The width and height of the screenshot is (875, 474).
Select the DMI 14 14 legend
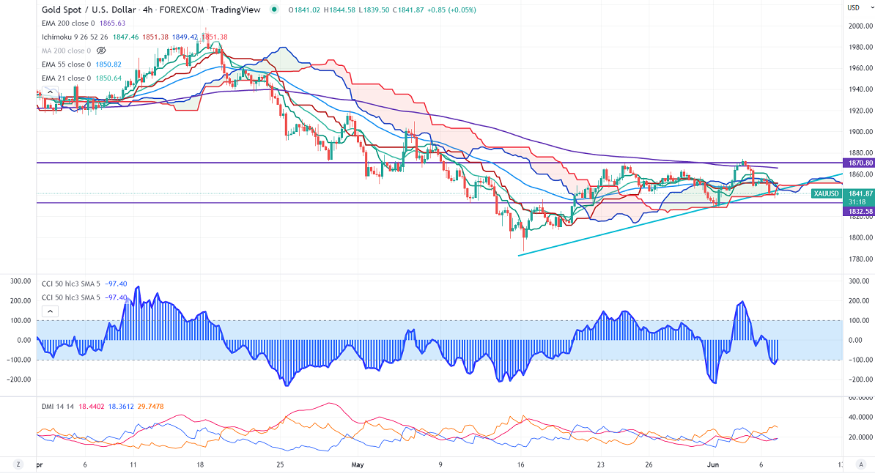click(58, 407)
